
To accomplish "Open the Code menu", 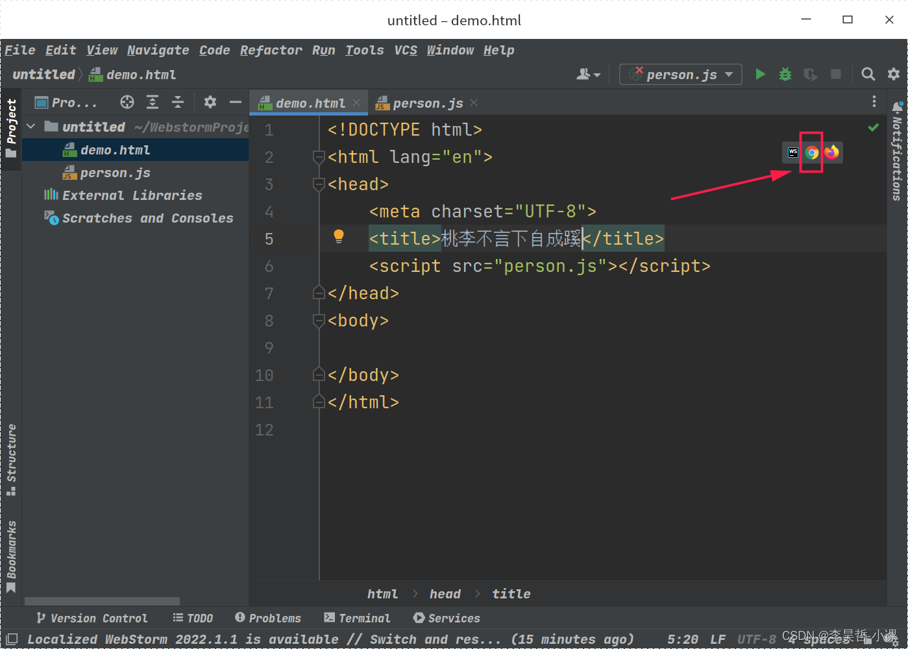I will (x=215, y=50).
